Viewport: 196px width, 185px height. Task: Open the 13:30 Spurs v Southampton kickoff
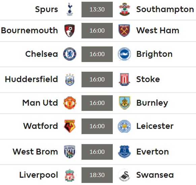click(97, 9)
